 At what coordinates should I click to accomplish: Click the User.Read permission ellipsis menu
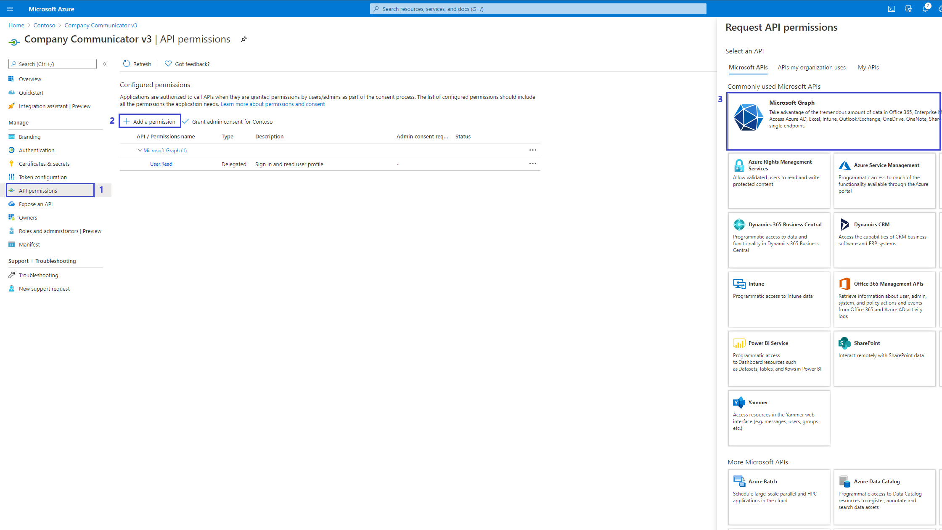click(x=532, y=164)
